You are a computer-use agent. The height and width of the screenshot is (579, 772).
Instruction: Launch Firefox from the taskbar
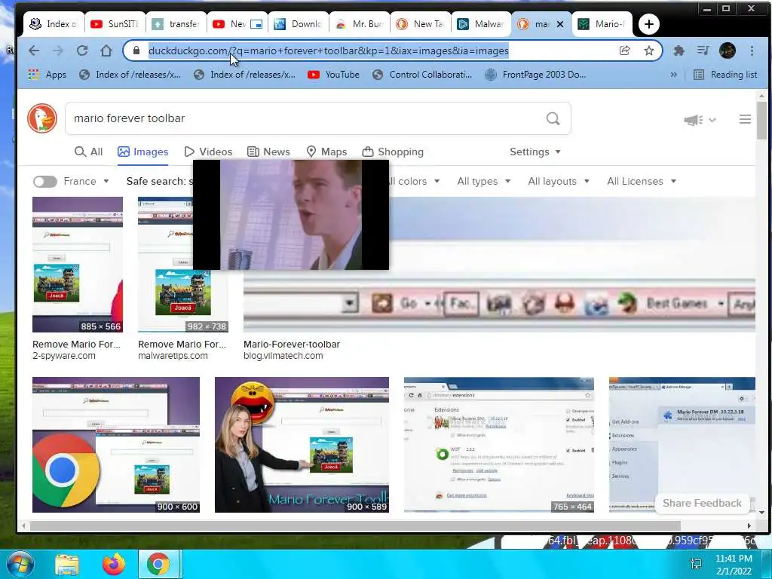[x=114, y=564]
